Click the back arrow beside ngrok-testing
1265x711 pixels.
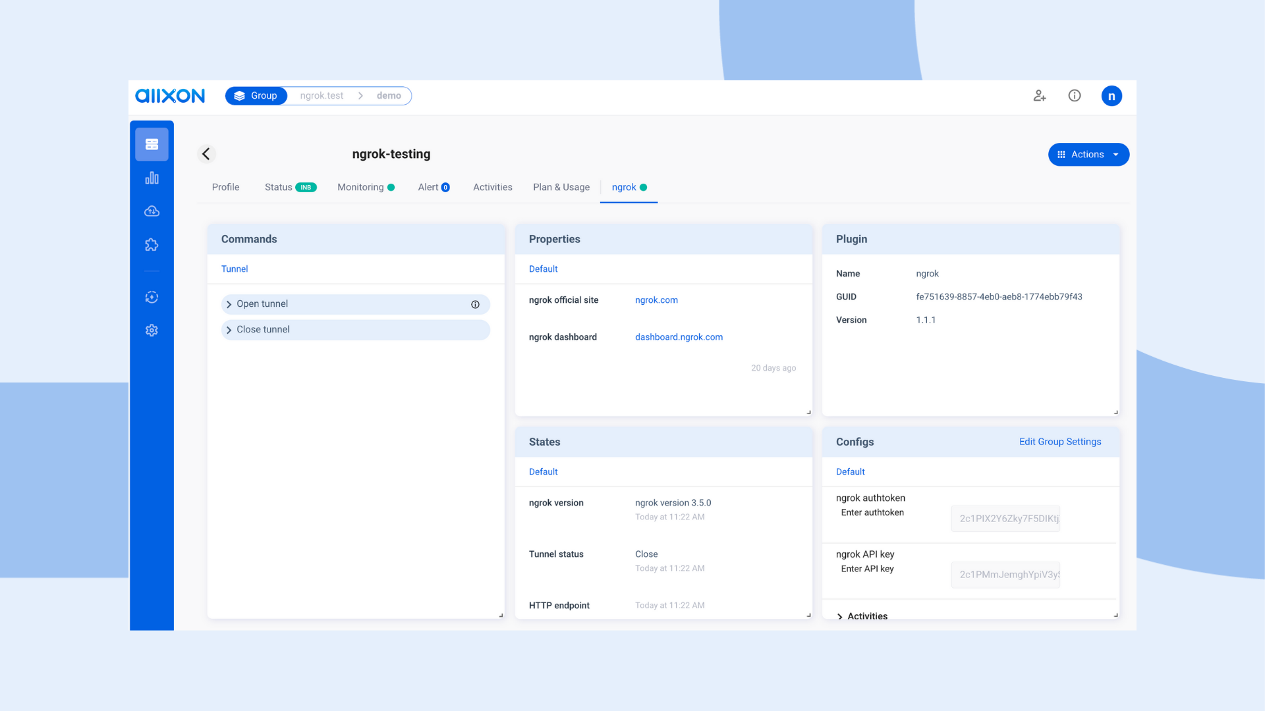click(x=206, y=154)
